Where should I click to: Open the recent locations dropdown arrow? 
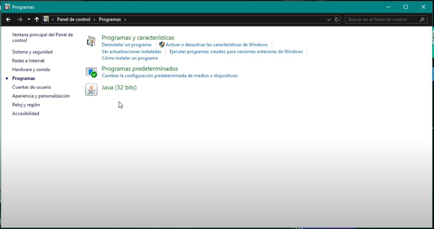(29, 19)
